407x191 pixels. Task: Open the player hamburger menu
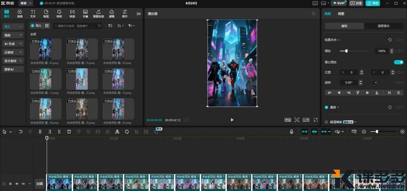314,14
